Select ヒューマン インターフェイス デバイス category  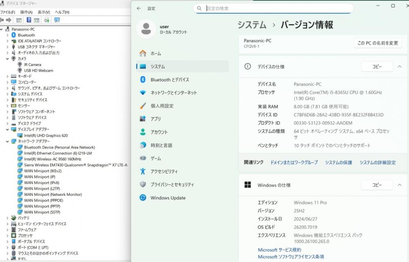point(42,224)
